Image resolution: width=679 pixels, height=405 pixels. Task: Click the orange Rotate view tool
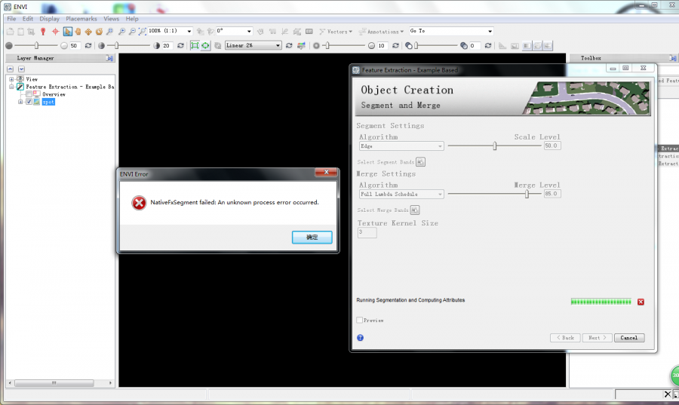point(99,31)
